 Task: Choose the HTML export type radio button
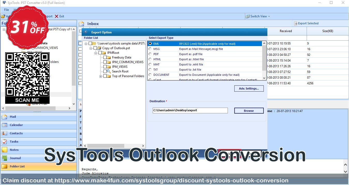tap(150, 59)
